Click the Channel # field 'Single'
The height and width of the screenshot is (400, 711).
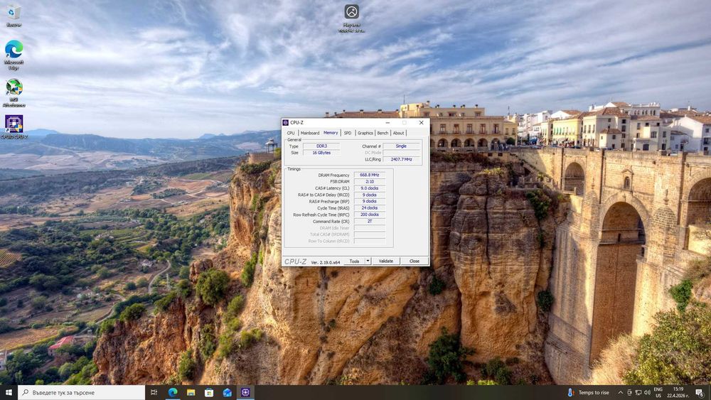[x=401, y=146]
